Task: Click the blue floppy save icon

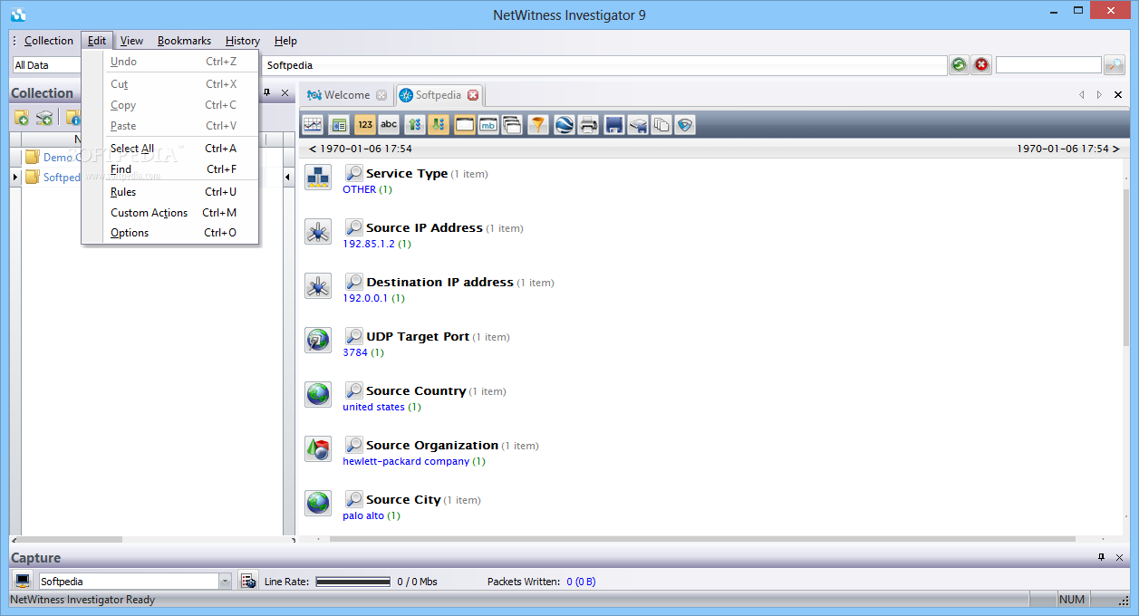Action: 614,125
